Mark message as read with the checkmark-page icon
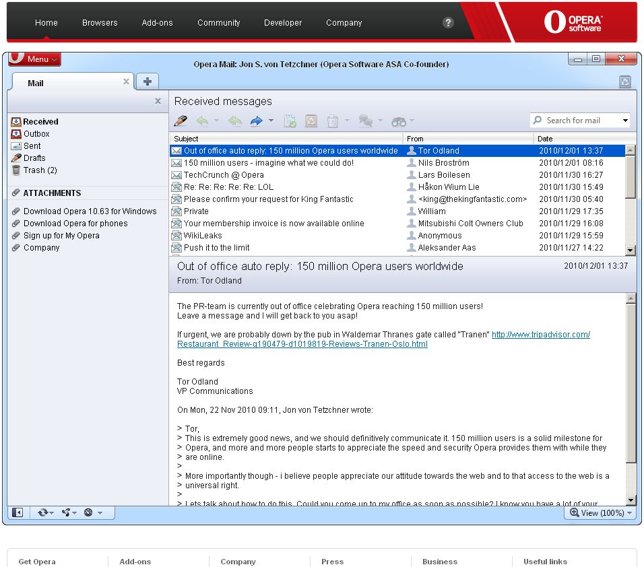 (x=290, y=121)
